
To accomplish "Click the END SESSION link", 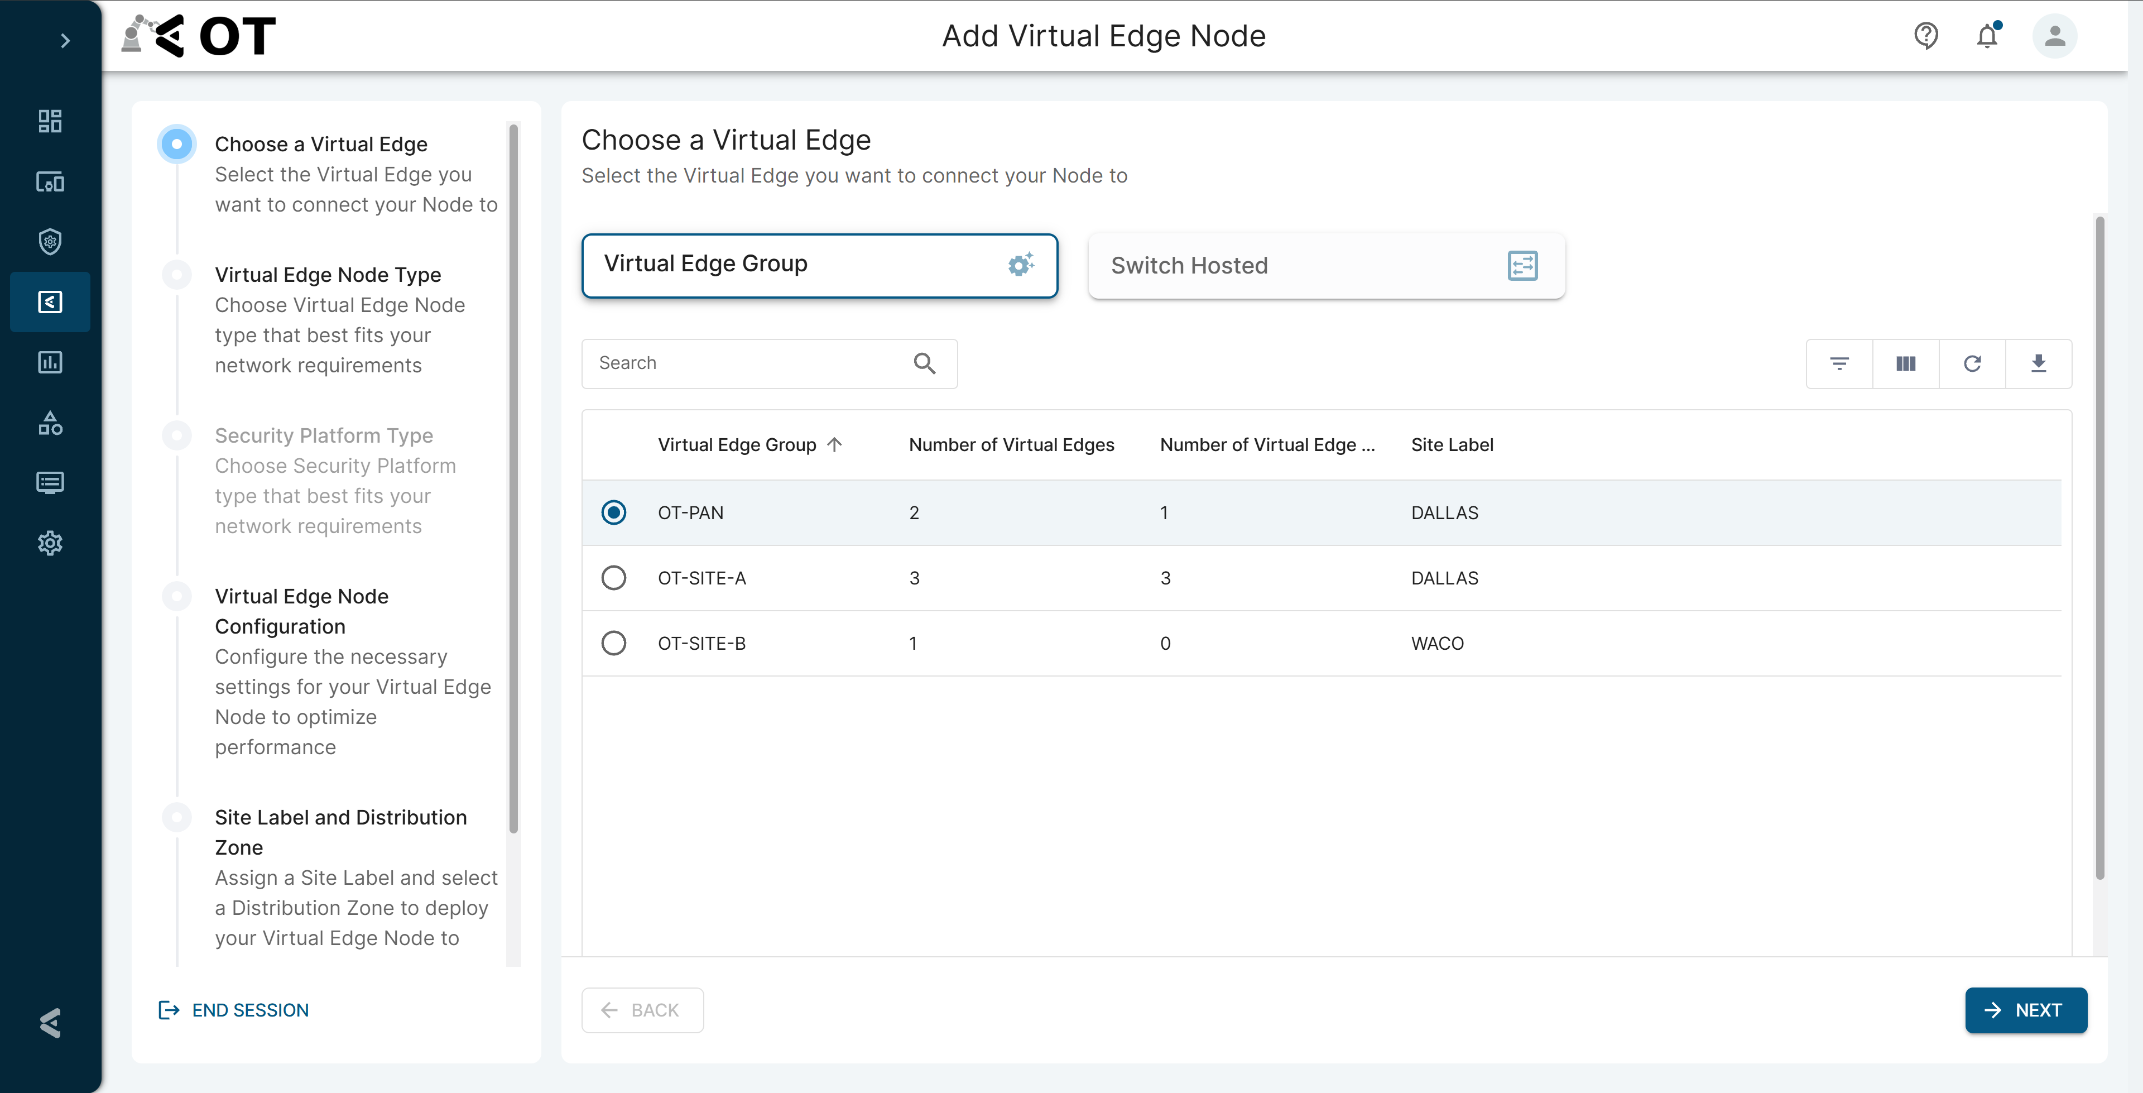I will point(234,1010).
